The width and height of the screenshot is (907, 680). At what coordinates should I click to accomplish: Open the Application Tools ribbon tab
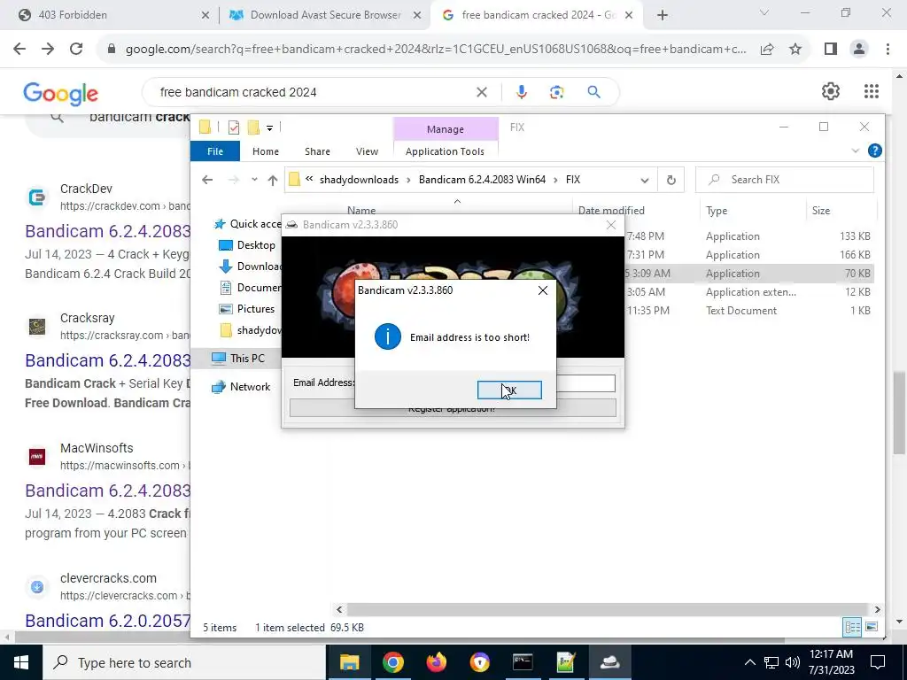pos(445,151)
